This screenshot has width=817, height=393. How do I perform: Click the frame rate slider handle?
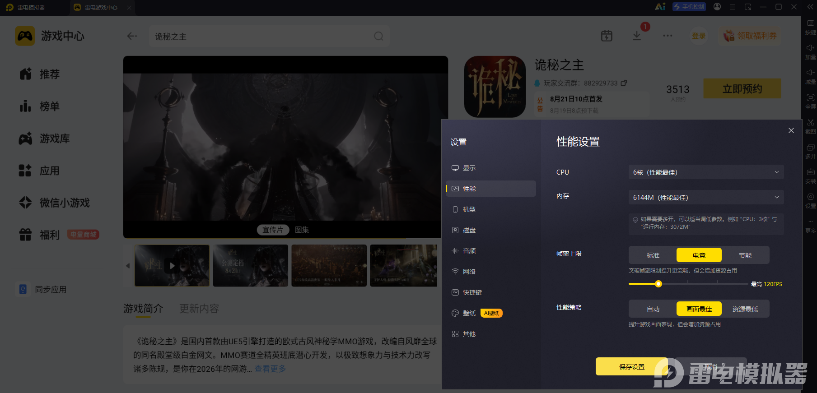point(658,284)
